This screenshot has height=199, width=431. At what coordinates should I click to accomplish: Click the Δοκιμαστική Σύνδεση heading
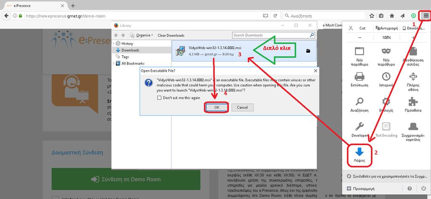[77, 153]
